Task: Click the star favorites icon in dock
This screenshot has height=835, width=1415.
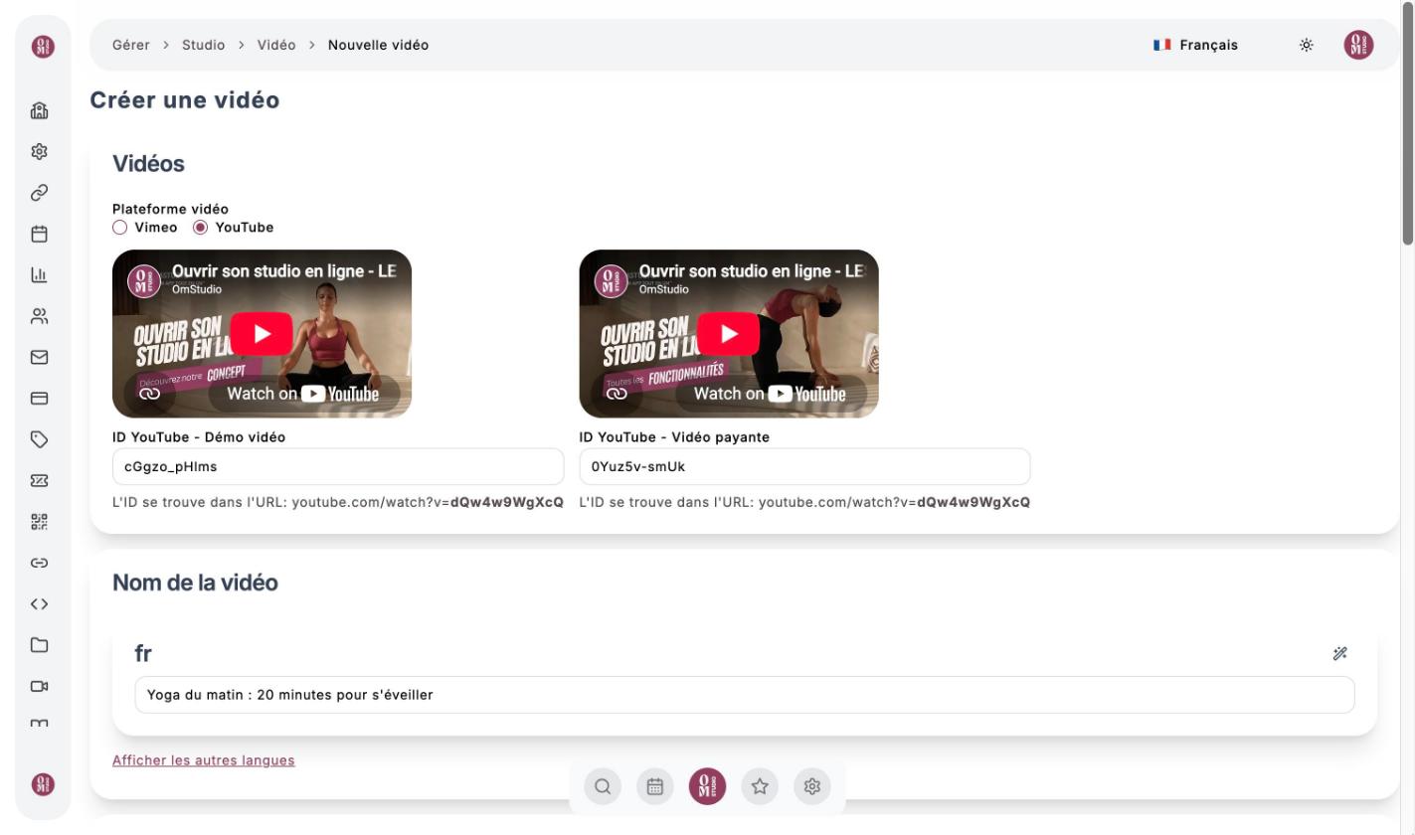Action: [760, 786]
